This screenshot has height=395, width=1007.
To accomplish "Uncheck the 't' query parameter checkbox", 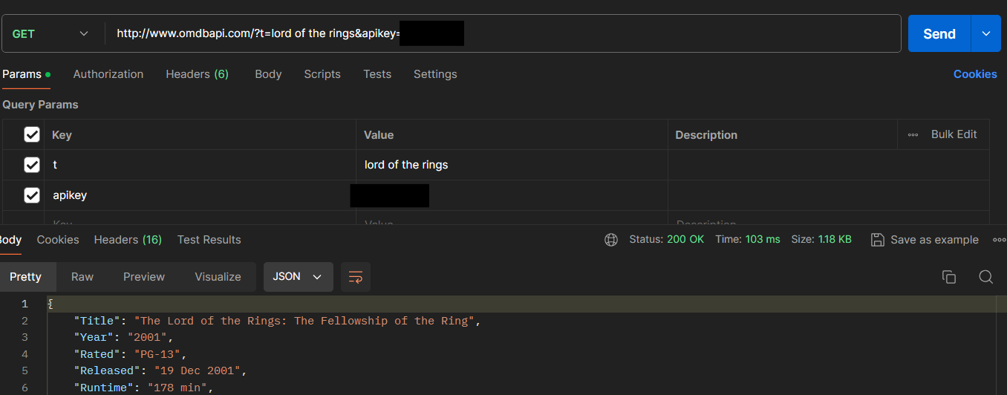I will coord(32,165).
